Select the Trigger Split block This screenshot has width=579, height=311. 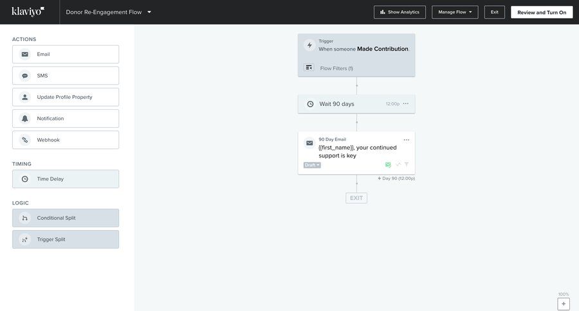(66, 240)
